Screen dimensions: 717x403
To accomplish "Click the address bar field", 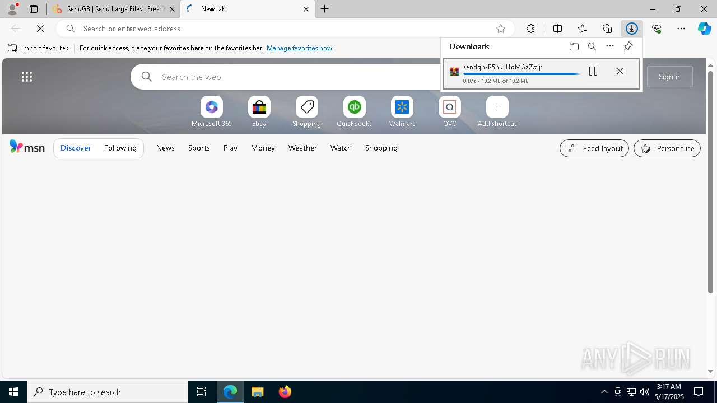I will [286, 29].
